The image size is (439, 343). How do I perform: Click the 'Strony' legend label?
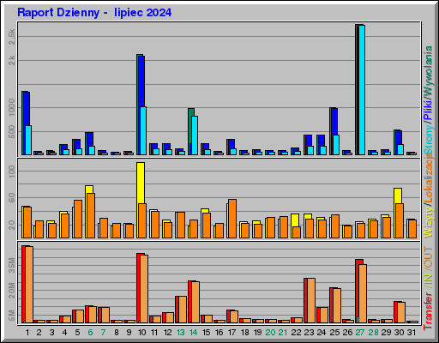tap(428, 141)
